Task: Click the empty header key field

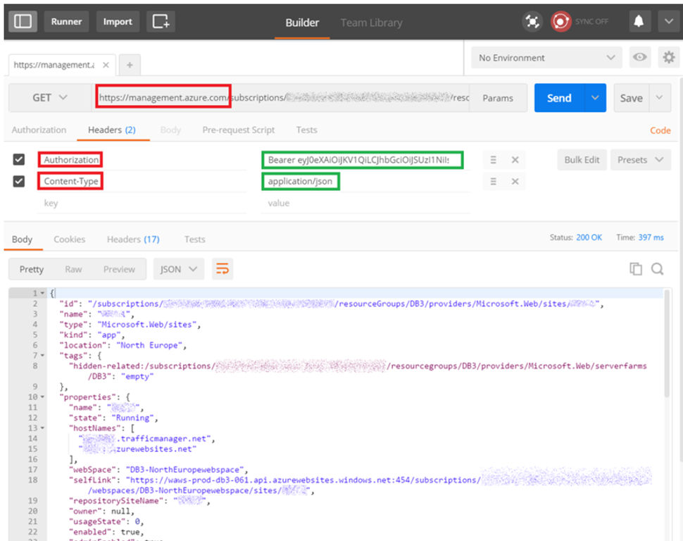Action: (x=142, y=203)
